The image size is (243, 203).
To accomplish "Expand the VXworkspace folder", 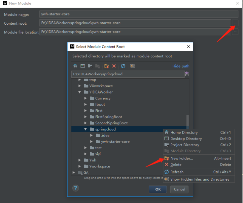I will [80, 86].
